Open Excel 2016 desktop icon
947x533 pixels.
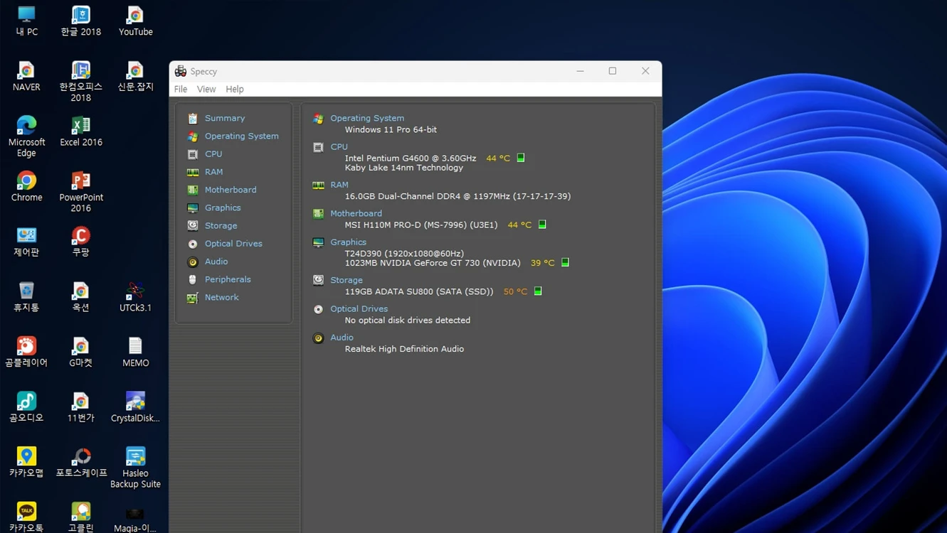tap(81, 131)
